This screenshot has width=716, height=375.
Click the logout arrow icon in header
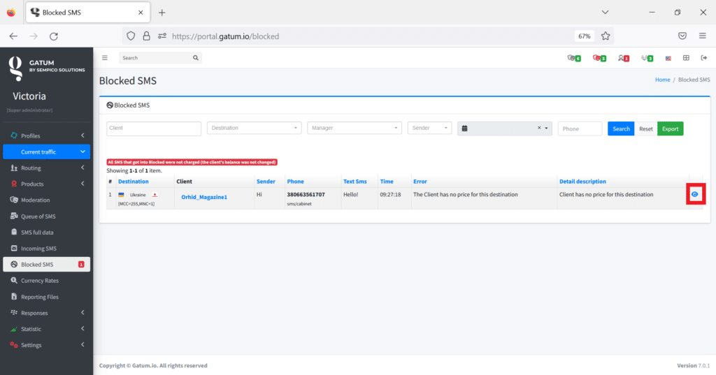tap(703, 58)
